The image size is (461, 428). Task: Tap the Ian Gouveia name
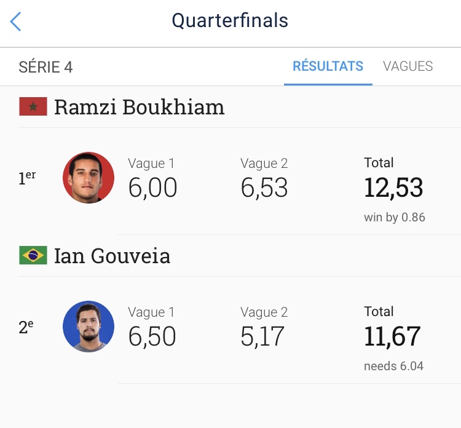pos(112,255)
